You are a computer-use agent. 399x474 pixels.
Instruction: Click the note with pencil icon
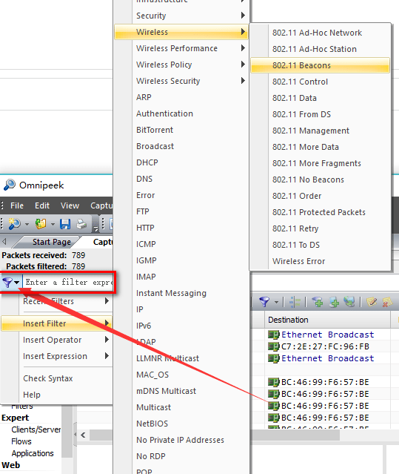(372, 302)
